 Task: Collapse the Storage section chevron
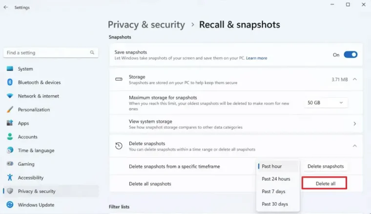355,79
